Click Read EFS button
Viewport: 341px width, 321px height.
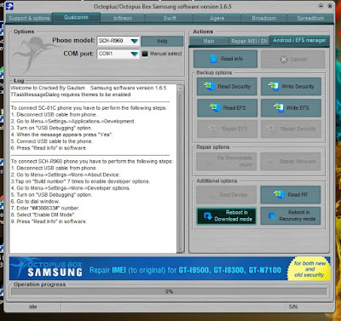(227, 108)
